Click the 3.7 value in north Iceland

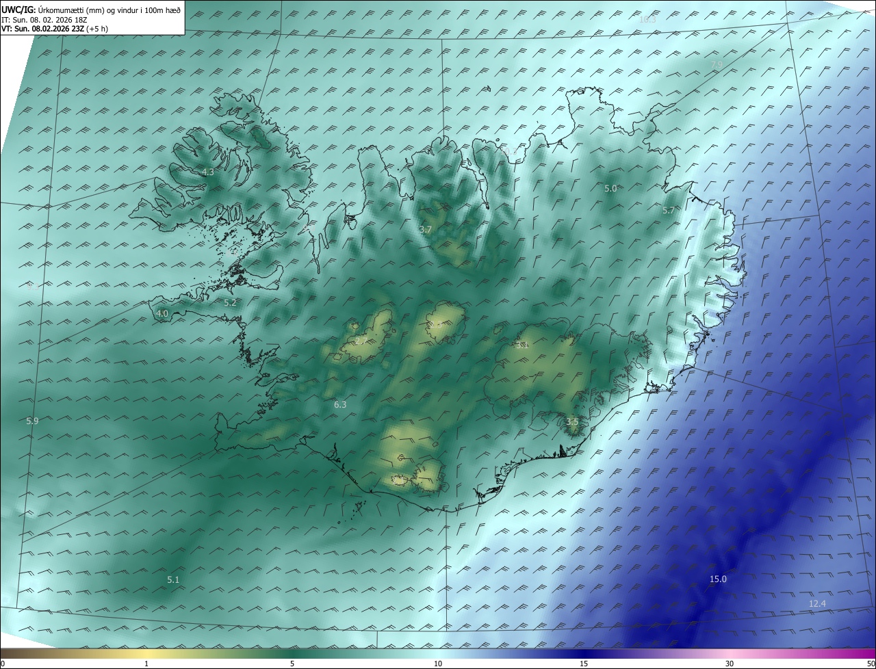426,230
